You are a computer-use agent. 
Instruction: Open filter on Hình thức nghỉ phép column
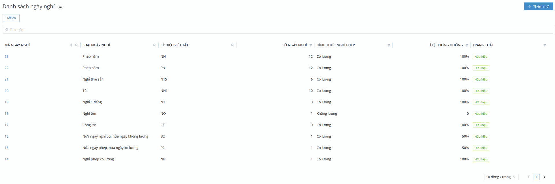[x=389, y=45]
